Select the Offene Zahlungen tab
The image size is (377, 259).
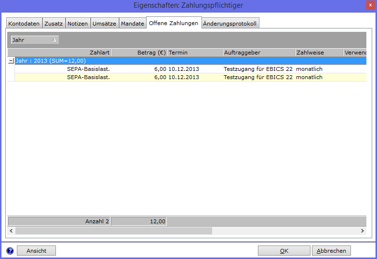[x=174, y=23]
